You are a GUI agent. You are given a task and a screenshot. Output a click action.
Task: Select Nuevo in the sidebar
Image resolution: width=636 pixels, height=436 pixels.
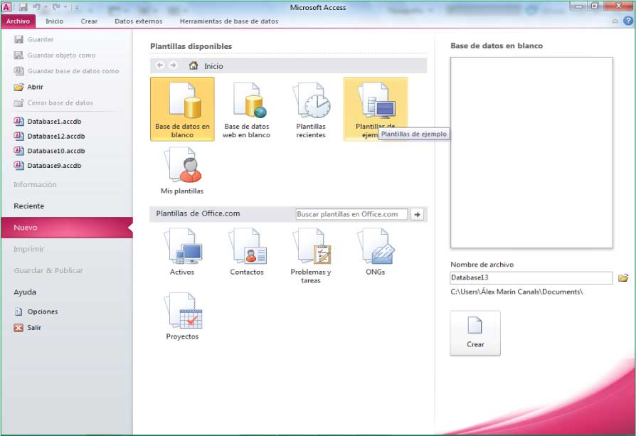[x=67, y=228]
